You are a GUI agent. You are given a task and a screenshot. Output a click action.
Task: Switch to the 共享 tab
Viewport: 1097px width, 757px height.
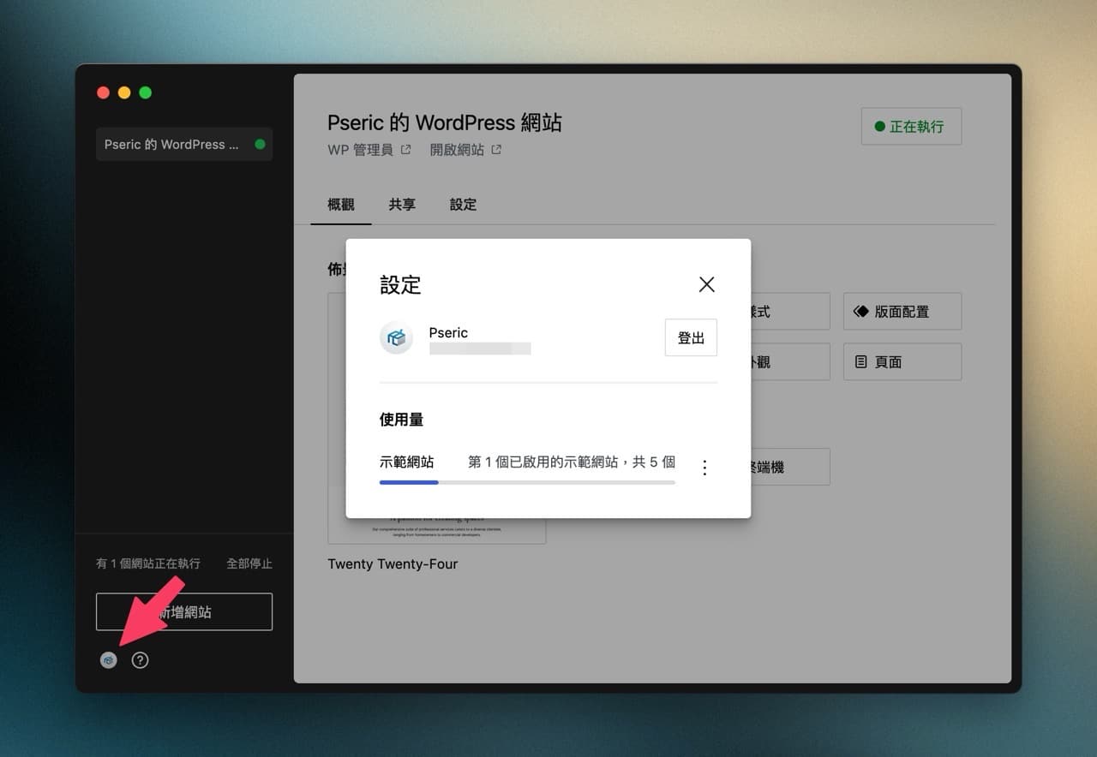[402, 205]
